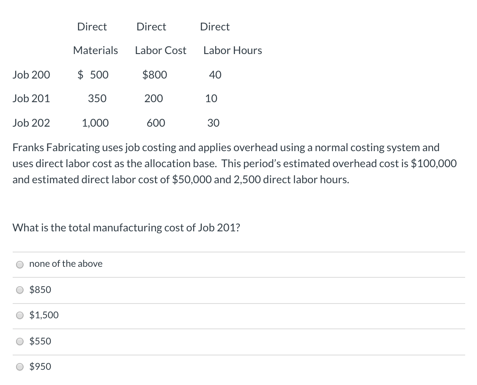Click the 1,000 materials value for Job 202

pyautogui.click(x=96, y=123)
